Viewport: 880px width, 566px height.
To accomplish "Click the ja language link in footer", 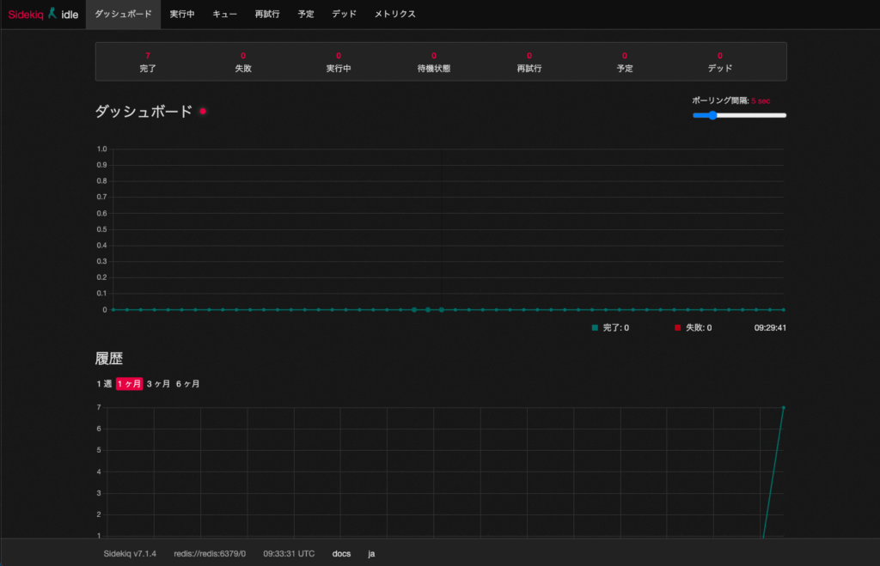I will click(x=371, y=553).
